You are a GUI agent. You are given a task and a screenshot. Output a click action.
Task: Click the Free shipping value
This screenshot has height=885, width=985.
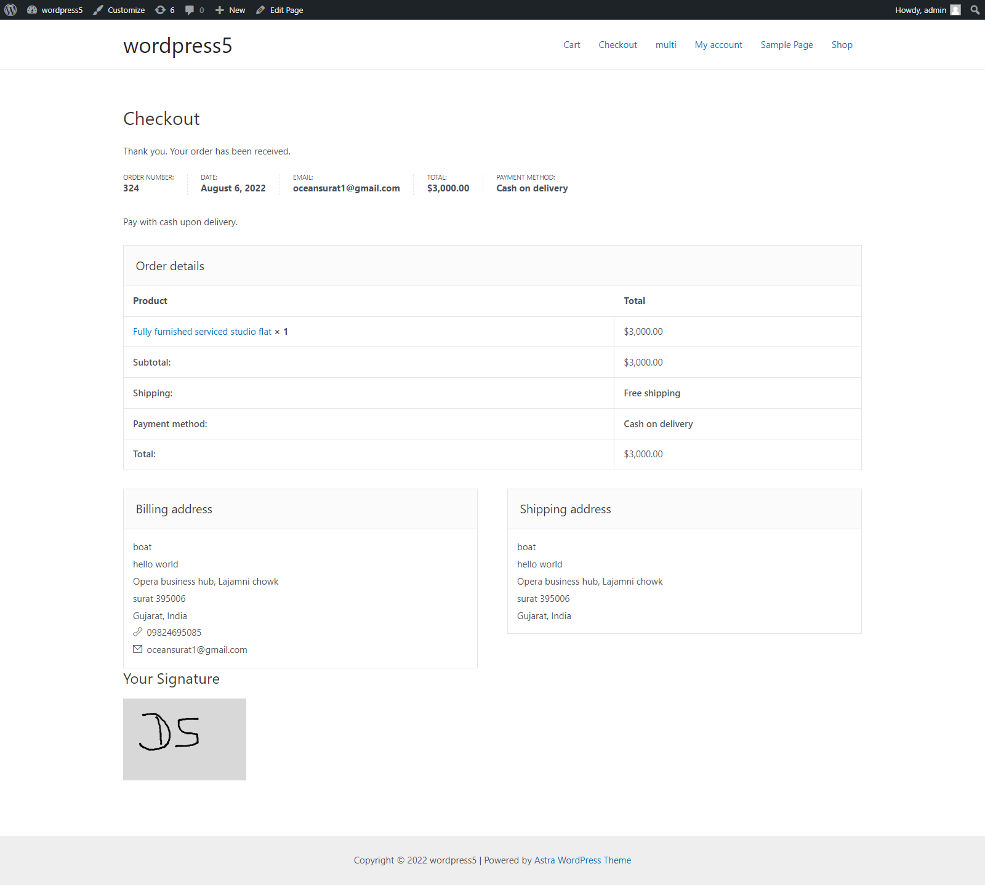point(652,393)
